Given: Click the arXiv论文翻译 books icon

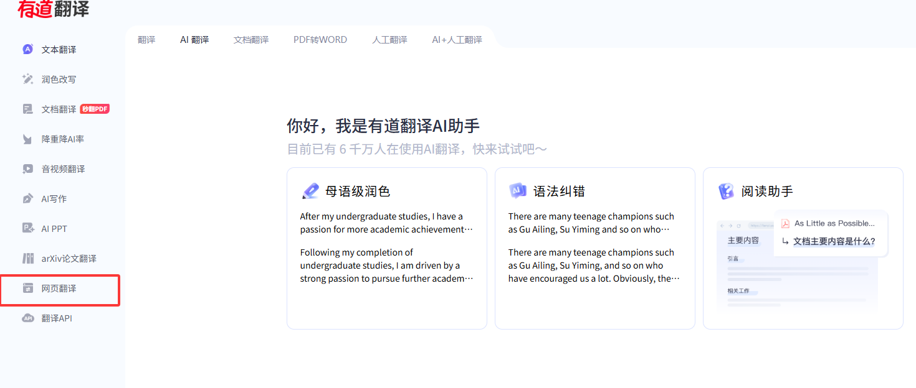Looking at the screenshot, I should tap(27, 259).
